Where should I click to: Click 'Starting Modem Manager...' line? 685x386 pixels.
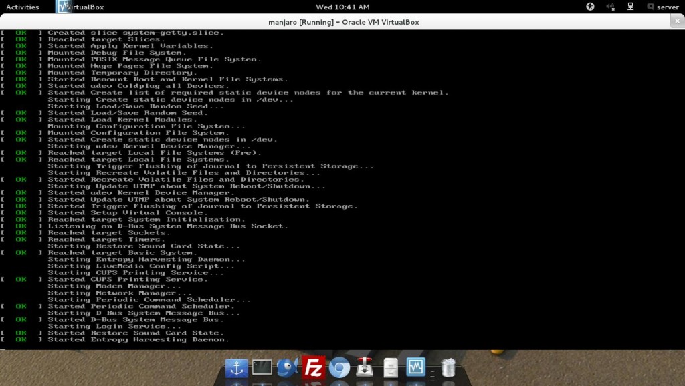point(114,286)
